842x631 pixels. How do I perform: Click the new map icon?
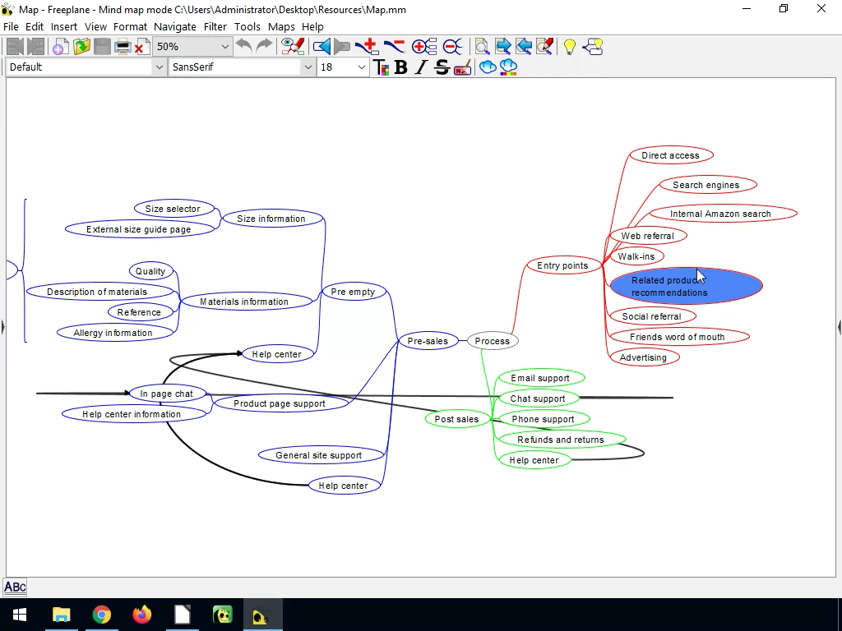click(x=60, y=47)
